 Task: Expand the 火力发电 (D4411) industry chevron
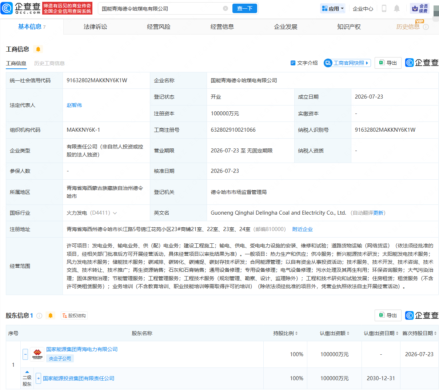(115, 213)
